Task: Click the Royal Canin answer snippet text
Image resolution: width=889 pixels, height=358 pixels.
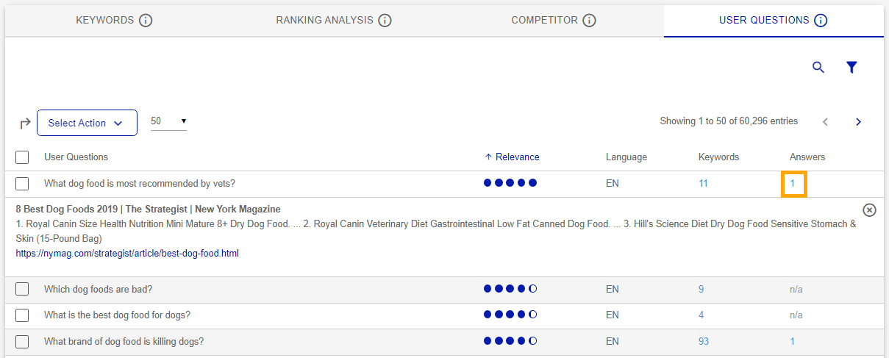Action: (435, 232)
